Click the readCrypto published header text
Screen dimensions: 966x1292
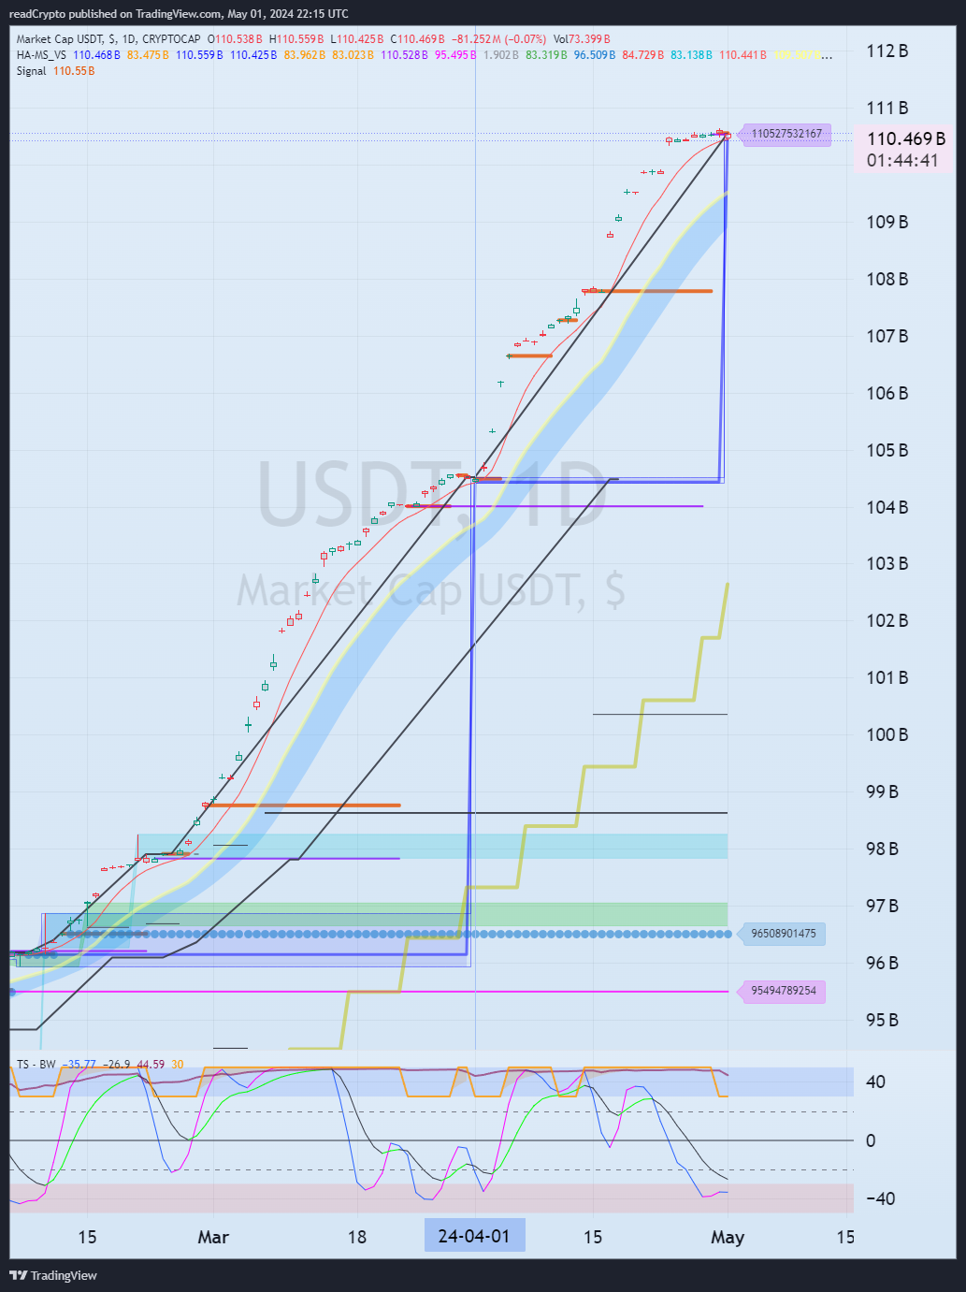click(179, 13)
